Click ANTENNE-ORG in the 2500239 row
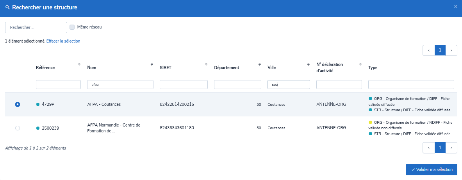This screenshot has width=462, height=180. (x=331, y=128)
